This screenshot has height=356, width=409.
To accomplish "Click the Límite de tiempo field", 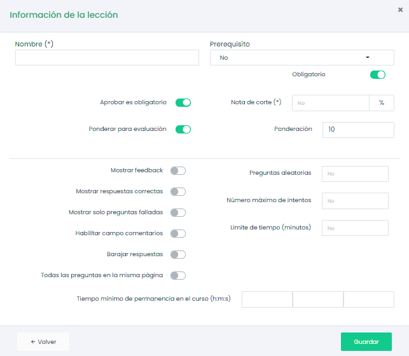I will pos(354,228).
